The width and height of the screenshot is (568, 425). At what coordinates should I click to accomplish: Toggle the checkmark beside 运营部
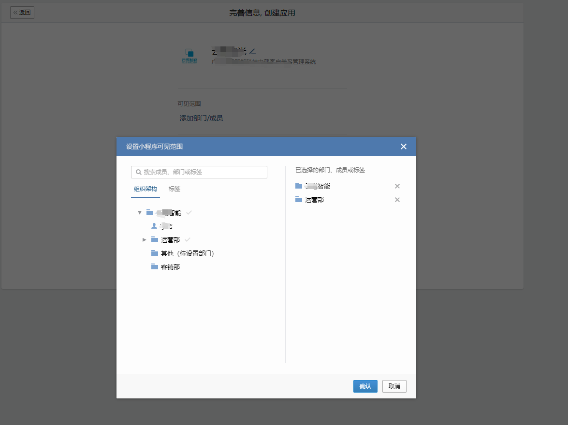click(x=187, y=239)
